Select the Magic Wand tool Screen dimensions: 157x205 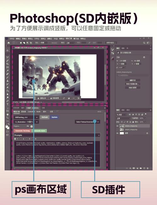8,61
